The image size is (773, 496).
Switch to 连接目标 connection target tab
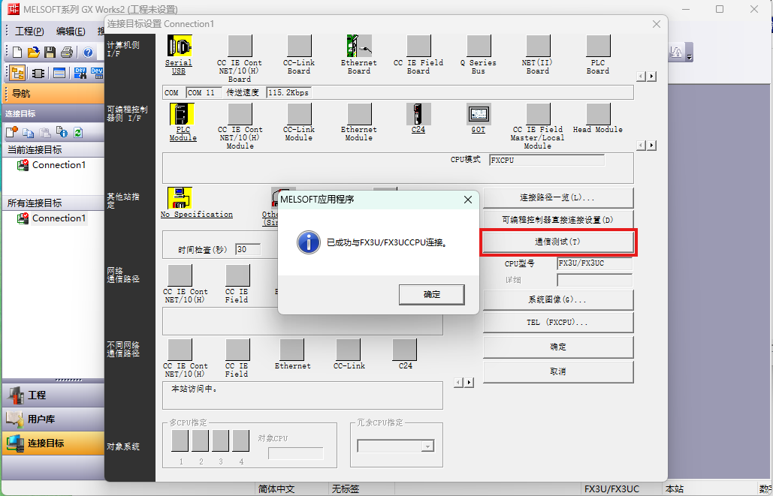[x=53, y=443]
